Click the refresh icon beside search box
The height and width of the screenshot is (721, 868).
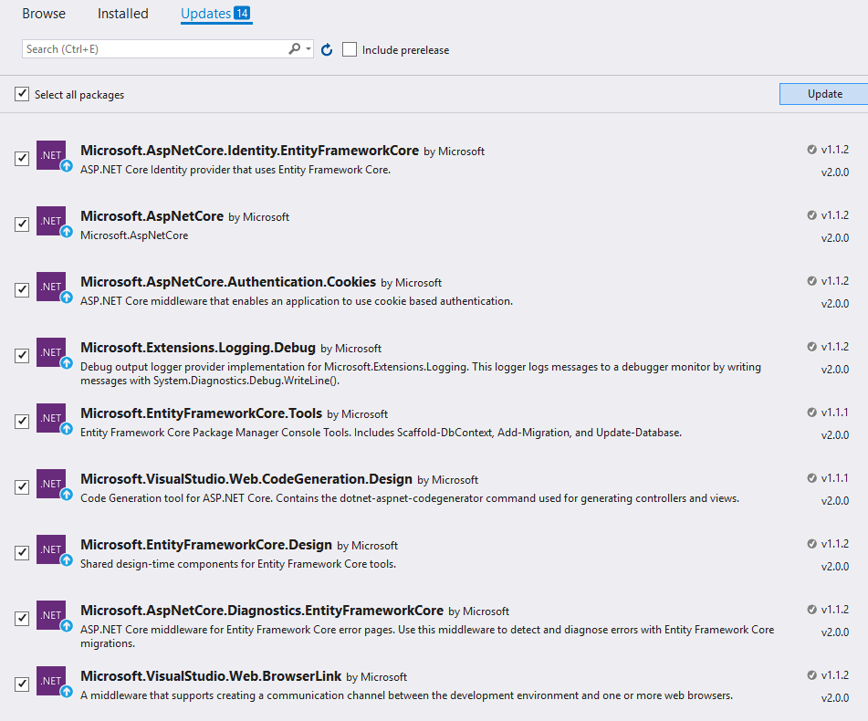327,50
